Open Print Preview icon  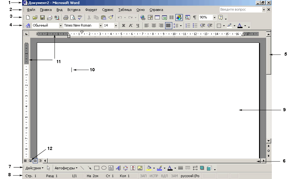point(73,17)
